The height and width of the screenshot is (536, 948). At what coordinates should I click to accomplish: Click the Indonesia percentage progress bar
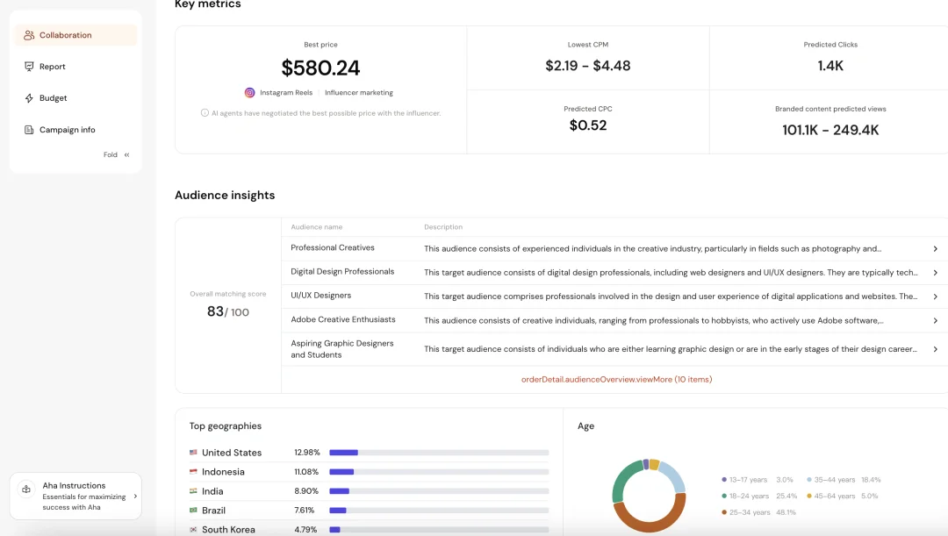[439, 472]
